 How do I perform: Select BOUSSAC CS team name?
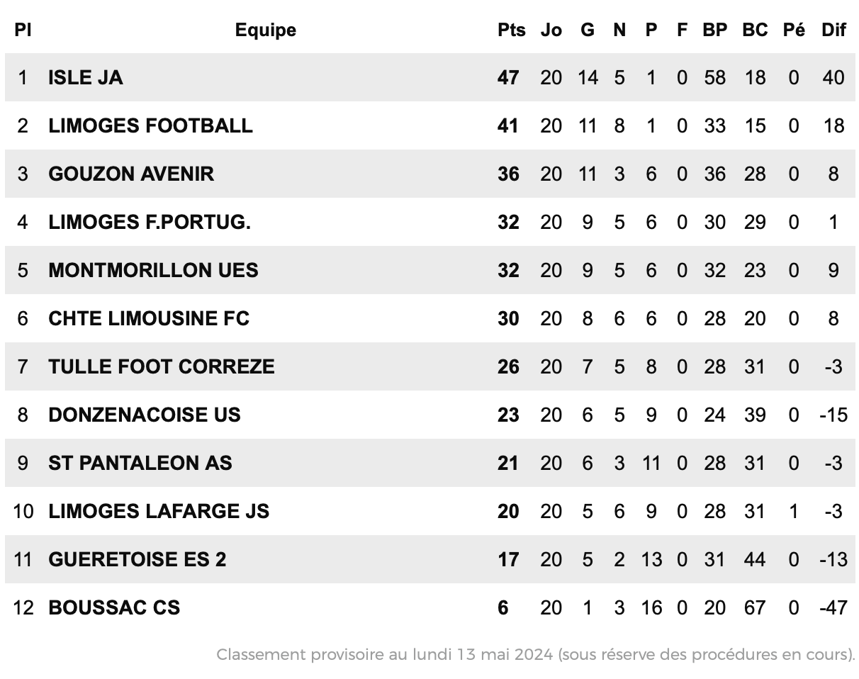(x=114, y=607)
